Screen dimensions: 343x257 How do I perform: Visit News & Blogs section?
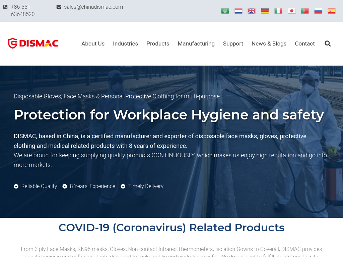[269, 44]
